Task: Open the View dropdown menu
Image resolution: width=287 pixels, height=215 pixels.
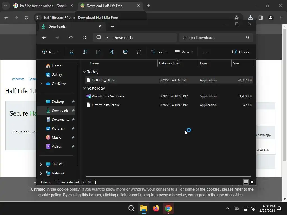Action: (x=184, y=52)
